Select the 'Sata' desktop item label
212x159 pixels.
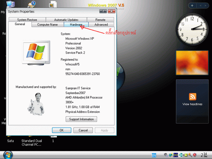click(x=10, y=141)
